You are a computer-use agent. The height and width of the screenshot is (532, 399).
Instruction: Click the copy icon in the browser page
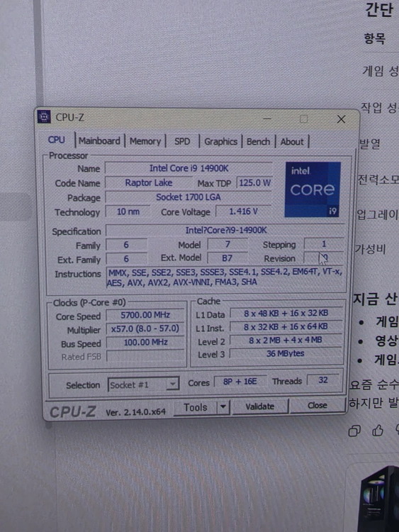354,431
